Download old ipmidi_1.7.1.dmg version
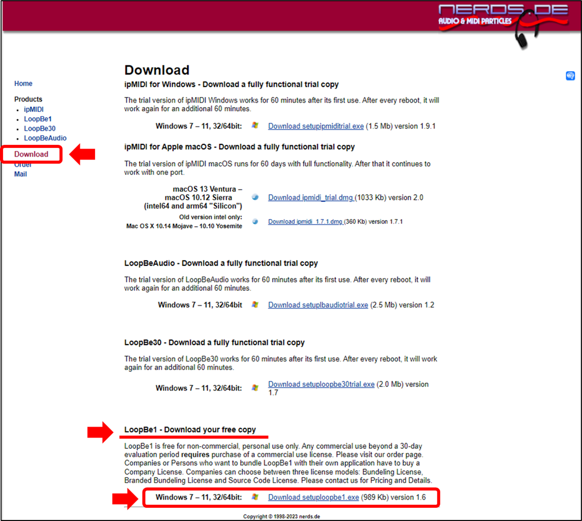This screenshot has height=521, width=582. (306, 222)
